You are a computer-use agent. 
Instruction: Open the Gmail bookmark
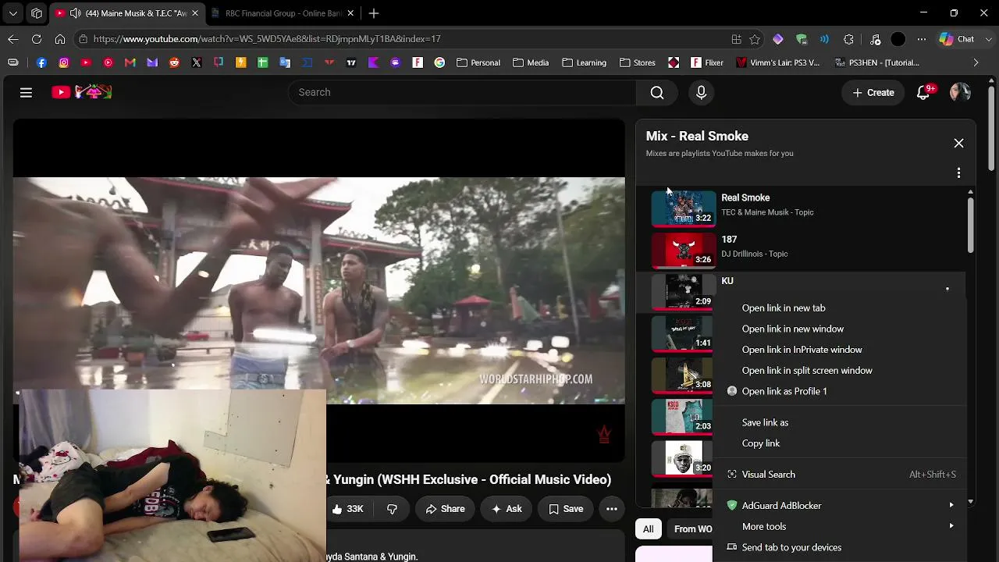130,62
